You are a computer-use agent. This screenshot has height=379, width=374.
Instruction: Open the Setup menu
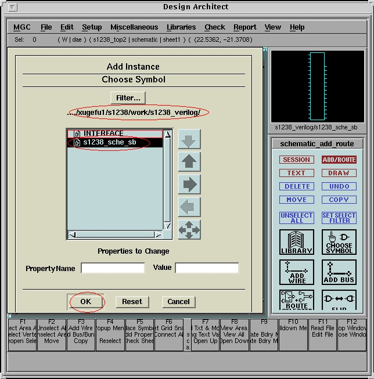click(92, 27)
